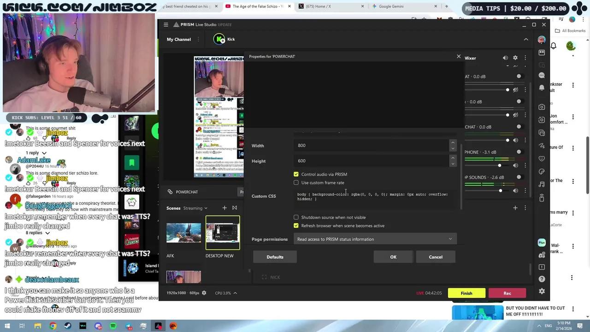Add a new item with mixer plus icon
This screenshot has width=590, height=332.
click(x=515, y=208)
